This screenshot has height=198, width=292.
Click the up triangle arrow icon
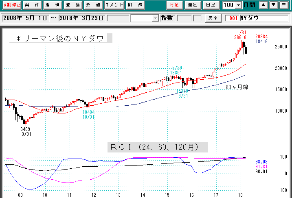coord(263,5)
